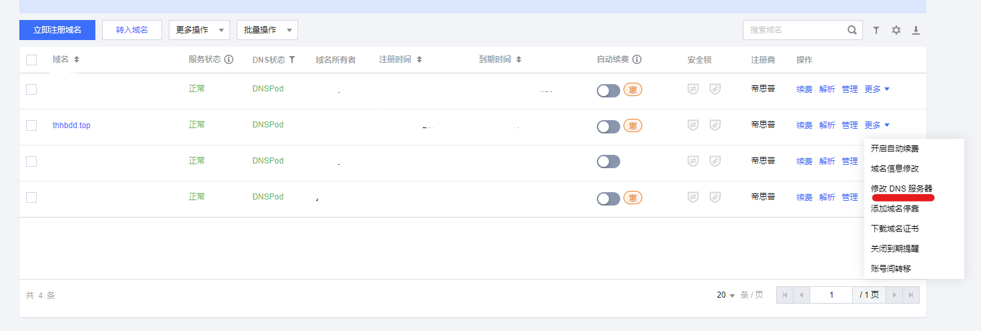Click the search magnifier icon
Screen dimensions: 981x331
pyautogui.click(x=852, y=30)
